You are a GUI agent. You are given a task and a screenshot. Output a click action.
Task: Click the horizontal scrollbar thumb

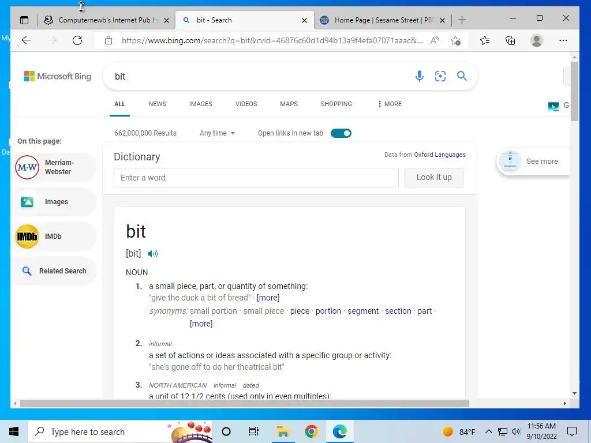[245, 403]
